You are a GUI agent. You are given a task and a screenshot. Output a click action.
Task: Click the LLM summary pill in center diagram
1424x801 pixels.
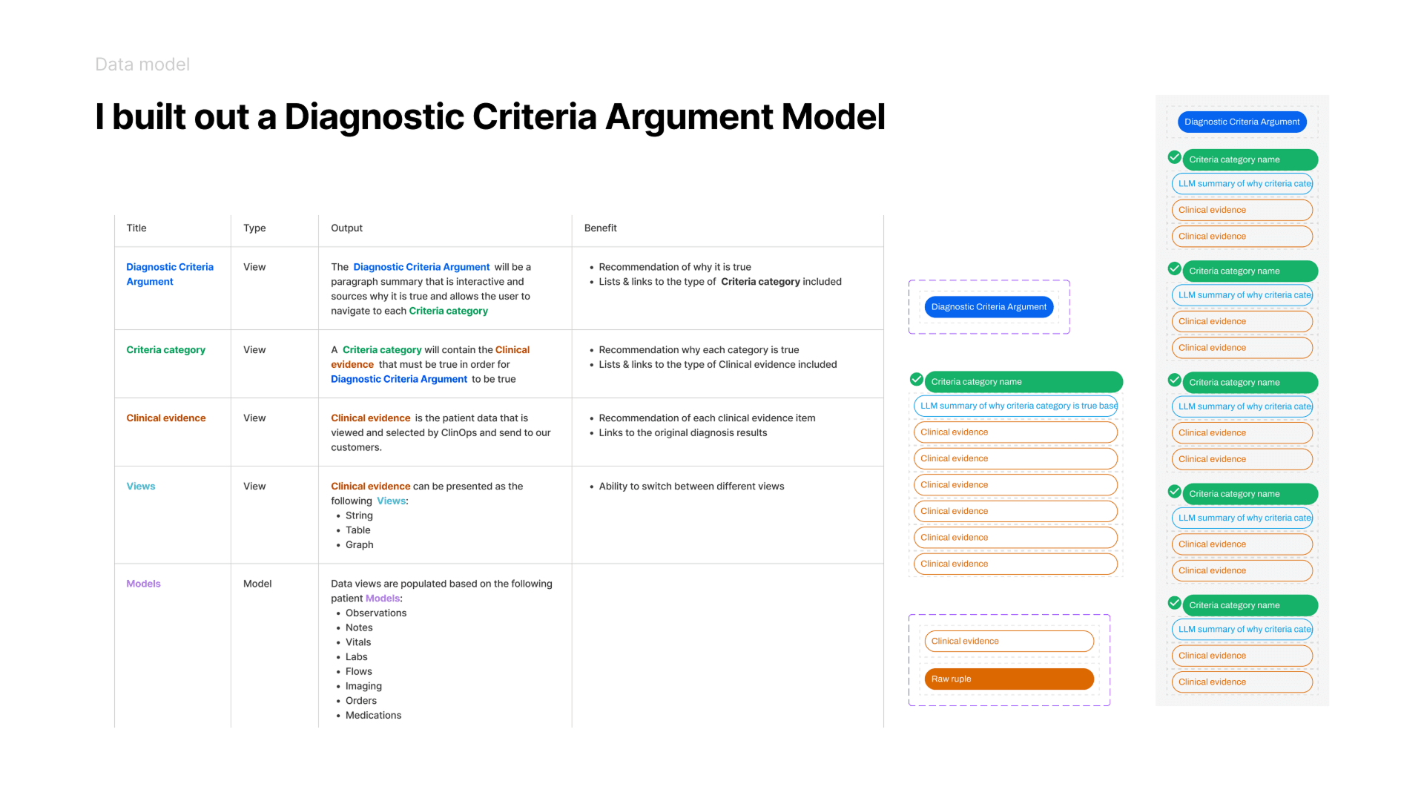(x=1015, y=406)
